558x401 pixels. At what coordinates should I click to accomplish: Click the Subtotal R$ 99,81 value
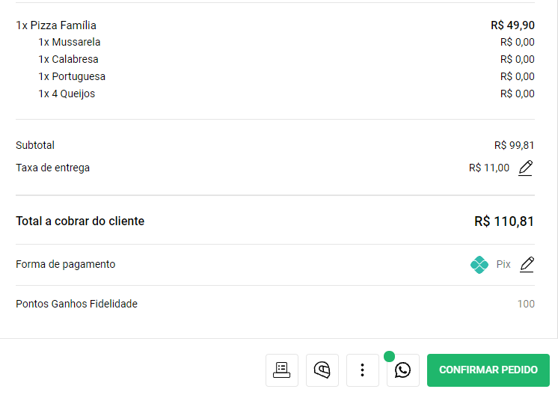(x=514, y=145)
